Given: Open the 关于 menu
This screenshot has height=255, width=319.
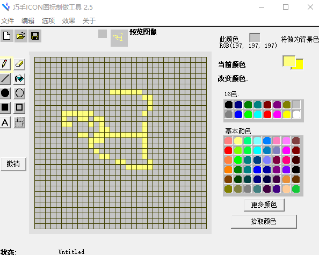Looking at the screenshot, I should click(89, 20).
